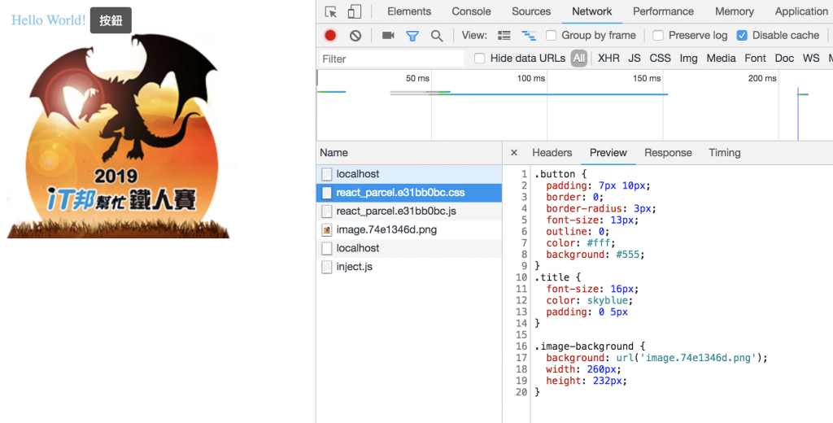Filter requests by JS
The width and height of the screenshot is (833, 423).
pyautogui.click(x=635, y=59)
